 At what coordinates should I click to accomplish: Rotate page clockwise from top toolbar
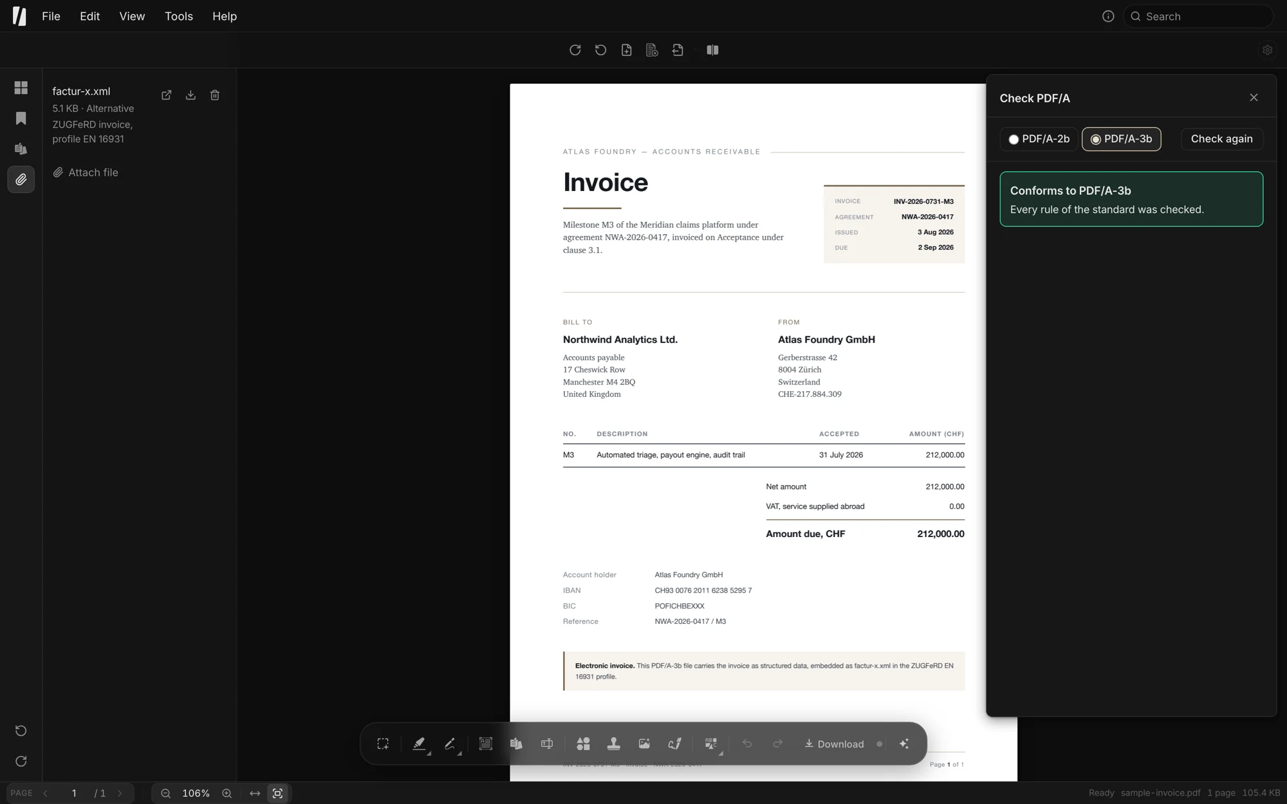point(575,50)
